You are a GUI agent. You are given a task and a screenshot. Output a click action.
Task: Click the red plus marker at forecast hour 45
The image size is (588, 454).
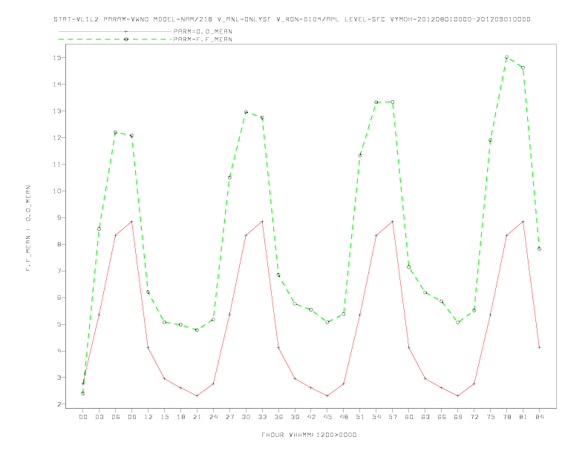point(327,395)
